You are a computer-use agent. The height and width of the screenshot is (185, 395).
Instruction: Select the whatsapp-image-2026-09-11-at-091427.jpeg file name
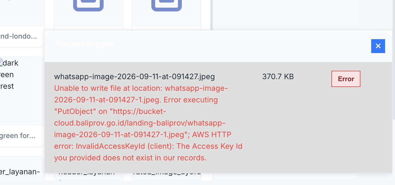(134, 77)
